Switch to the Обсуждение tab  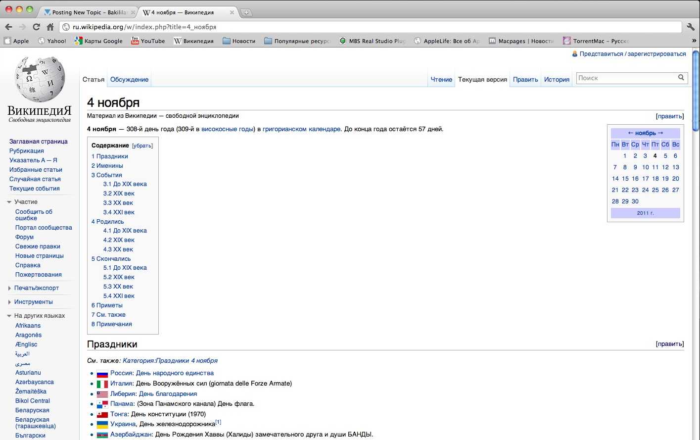129,80
